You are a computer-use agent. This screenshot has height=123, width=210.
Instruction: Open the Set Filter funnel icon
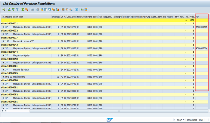17,10
